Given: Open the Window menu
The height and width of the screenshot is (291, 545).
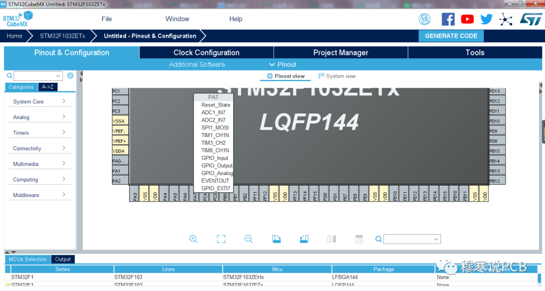Looking at the screenshot, I should [177, 19].
